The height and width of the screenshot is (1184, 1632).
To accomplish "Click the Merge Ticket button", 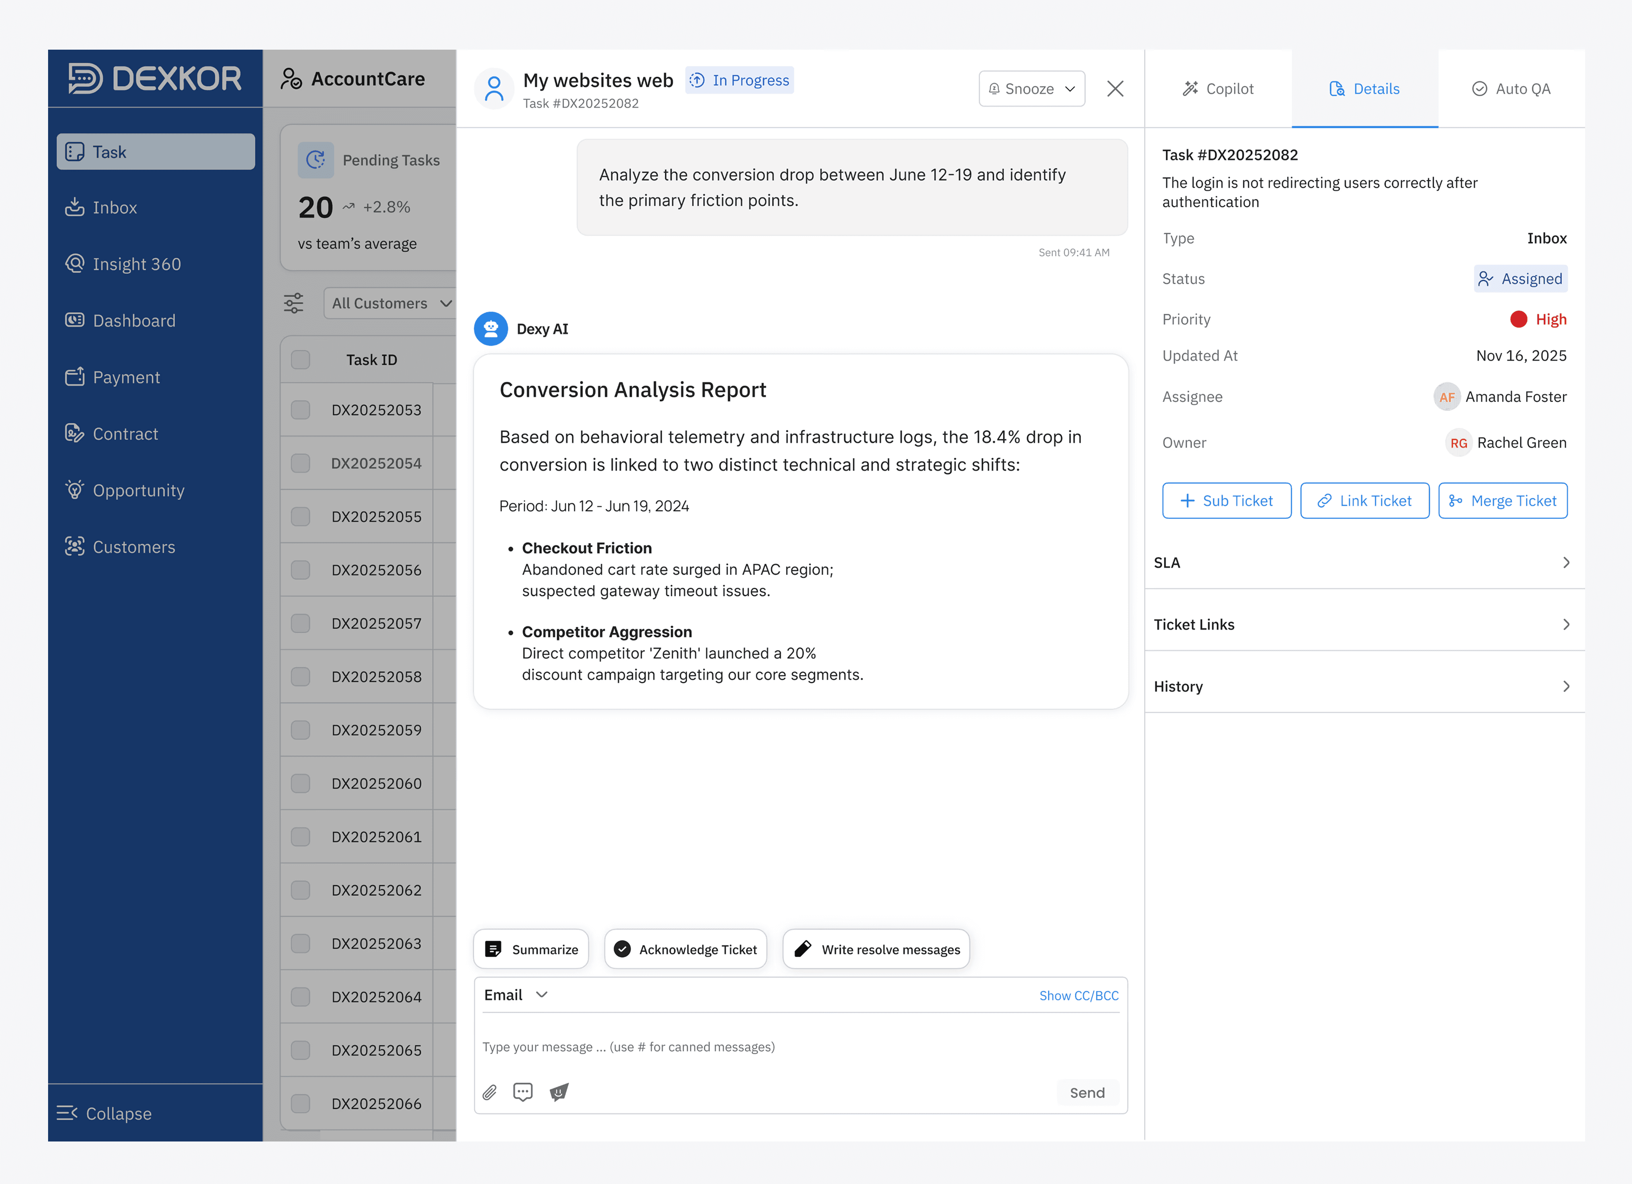I will click(x=1502, y=501).
